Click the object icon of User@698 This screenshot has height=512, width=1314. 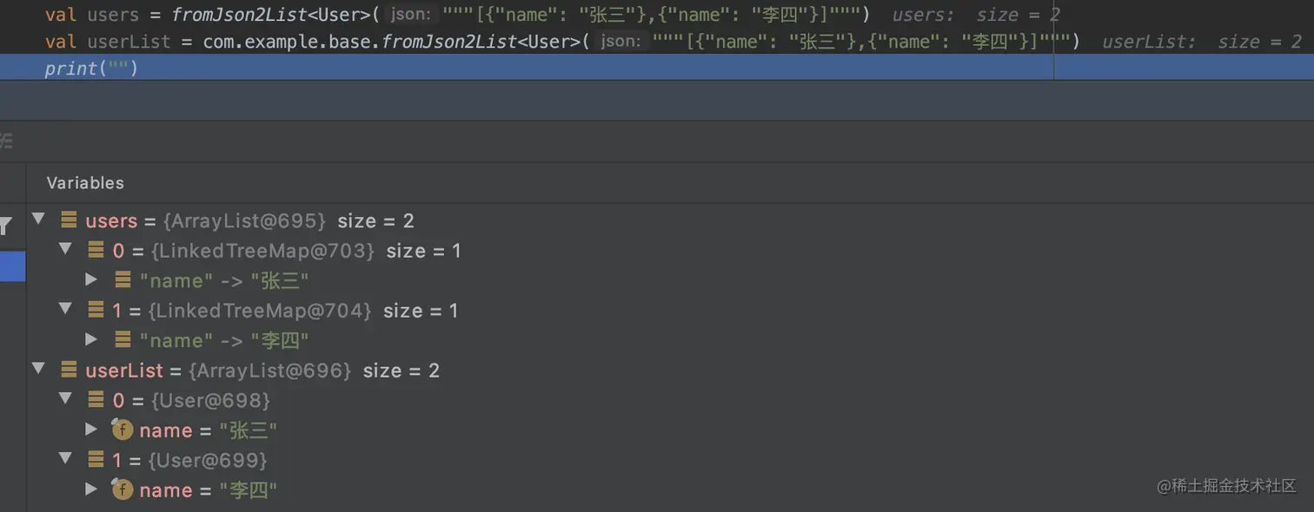tap(96, 400)
